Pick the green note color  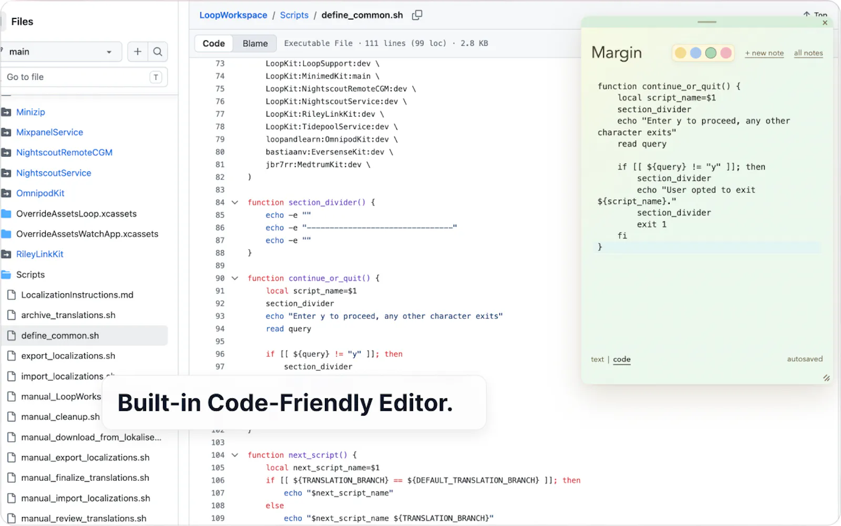[x=711, y=53]
